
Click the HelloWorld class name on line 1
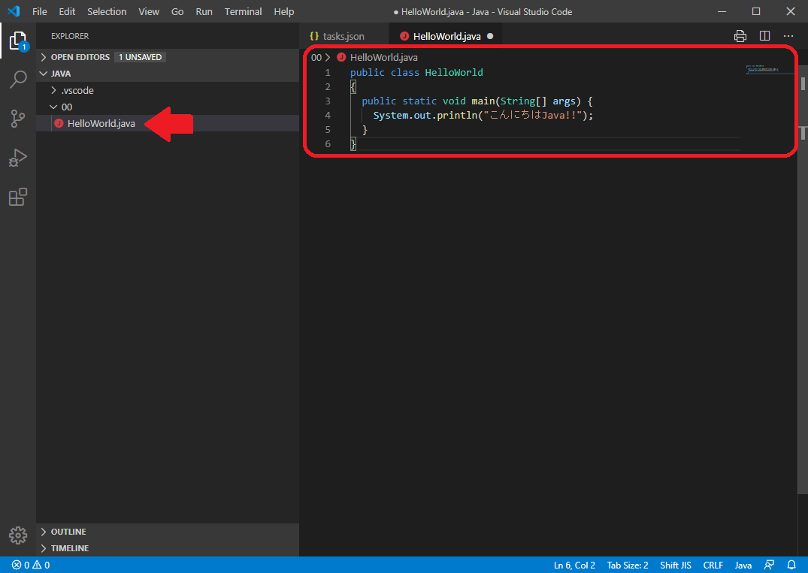pos(454,73)
